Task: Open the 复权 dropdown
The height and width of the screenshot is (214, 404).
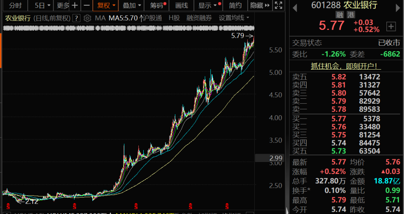Action: (x=106, y=5)
